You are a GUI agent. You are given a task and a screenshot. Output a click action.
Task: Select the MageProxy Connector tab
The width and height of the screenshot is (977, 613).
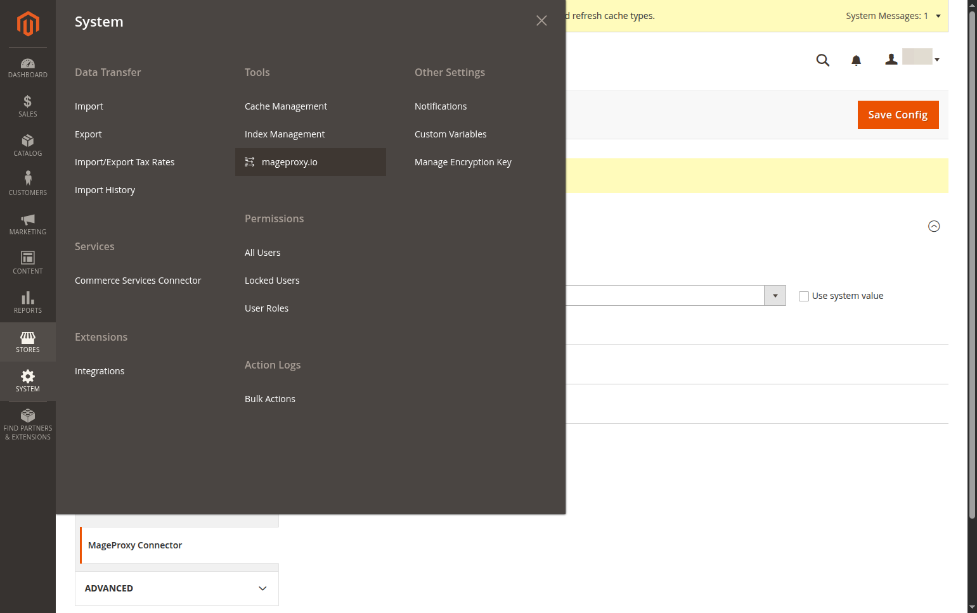coord(179,545)
